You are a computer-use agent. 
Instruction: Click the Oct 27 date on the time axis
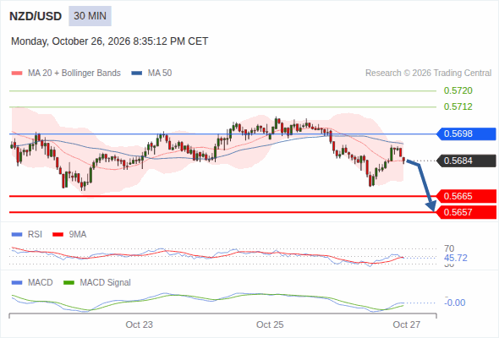407,324
